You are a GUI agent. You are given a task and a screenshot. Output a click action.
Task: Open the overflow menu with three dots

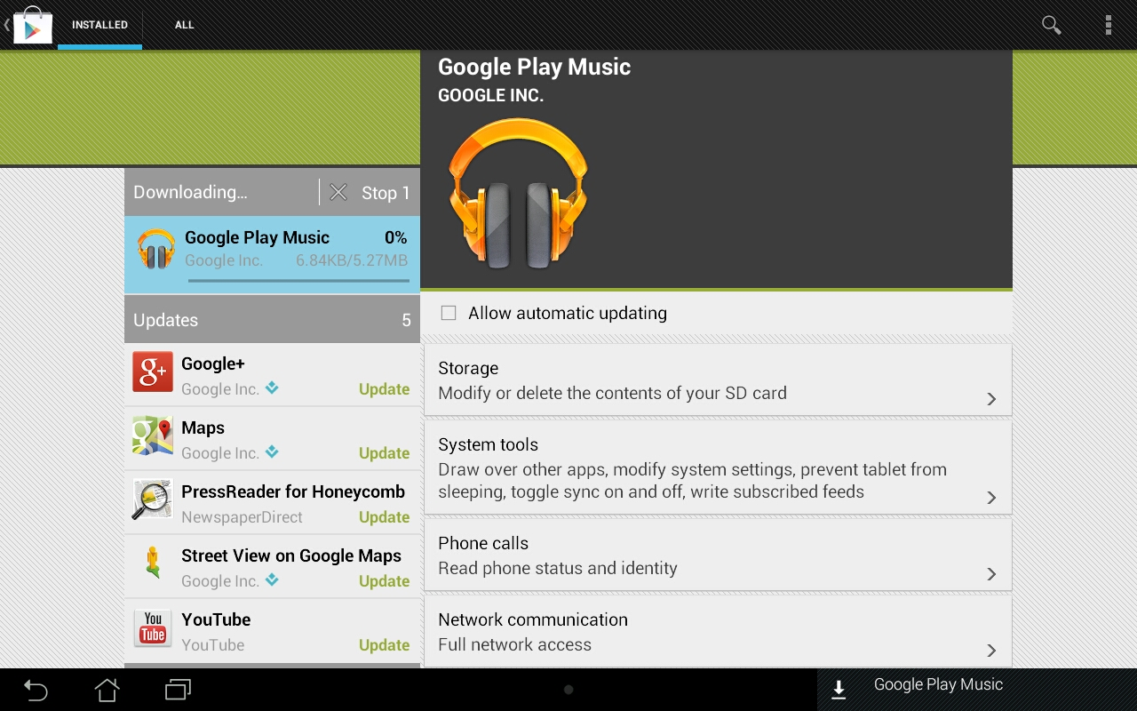coord(1109,25)
